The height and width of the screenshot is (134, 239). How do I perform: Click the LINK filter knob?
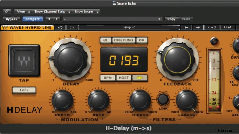[x=163, y=99]
